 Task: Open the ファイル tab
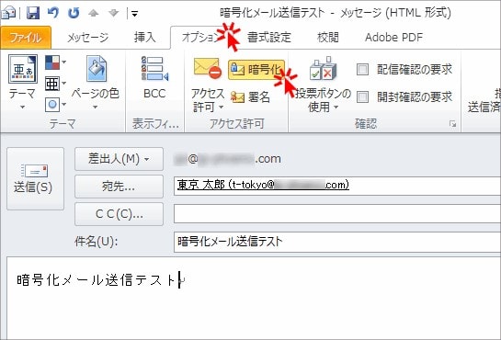tap(26, 38)
